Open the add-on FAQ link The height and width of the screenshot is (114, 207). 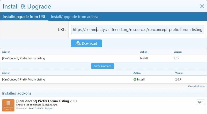click(40, 109)
